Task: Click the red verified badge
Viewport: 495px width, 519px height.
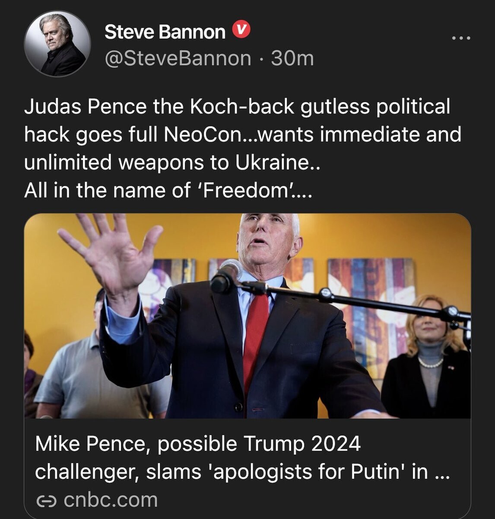Action: [241, 31]
